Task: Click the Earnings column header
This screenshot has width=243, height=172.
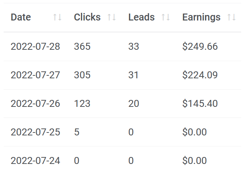Action: (201, 18)
